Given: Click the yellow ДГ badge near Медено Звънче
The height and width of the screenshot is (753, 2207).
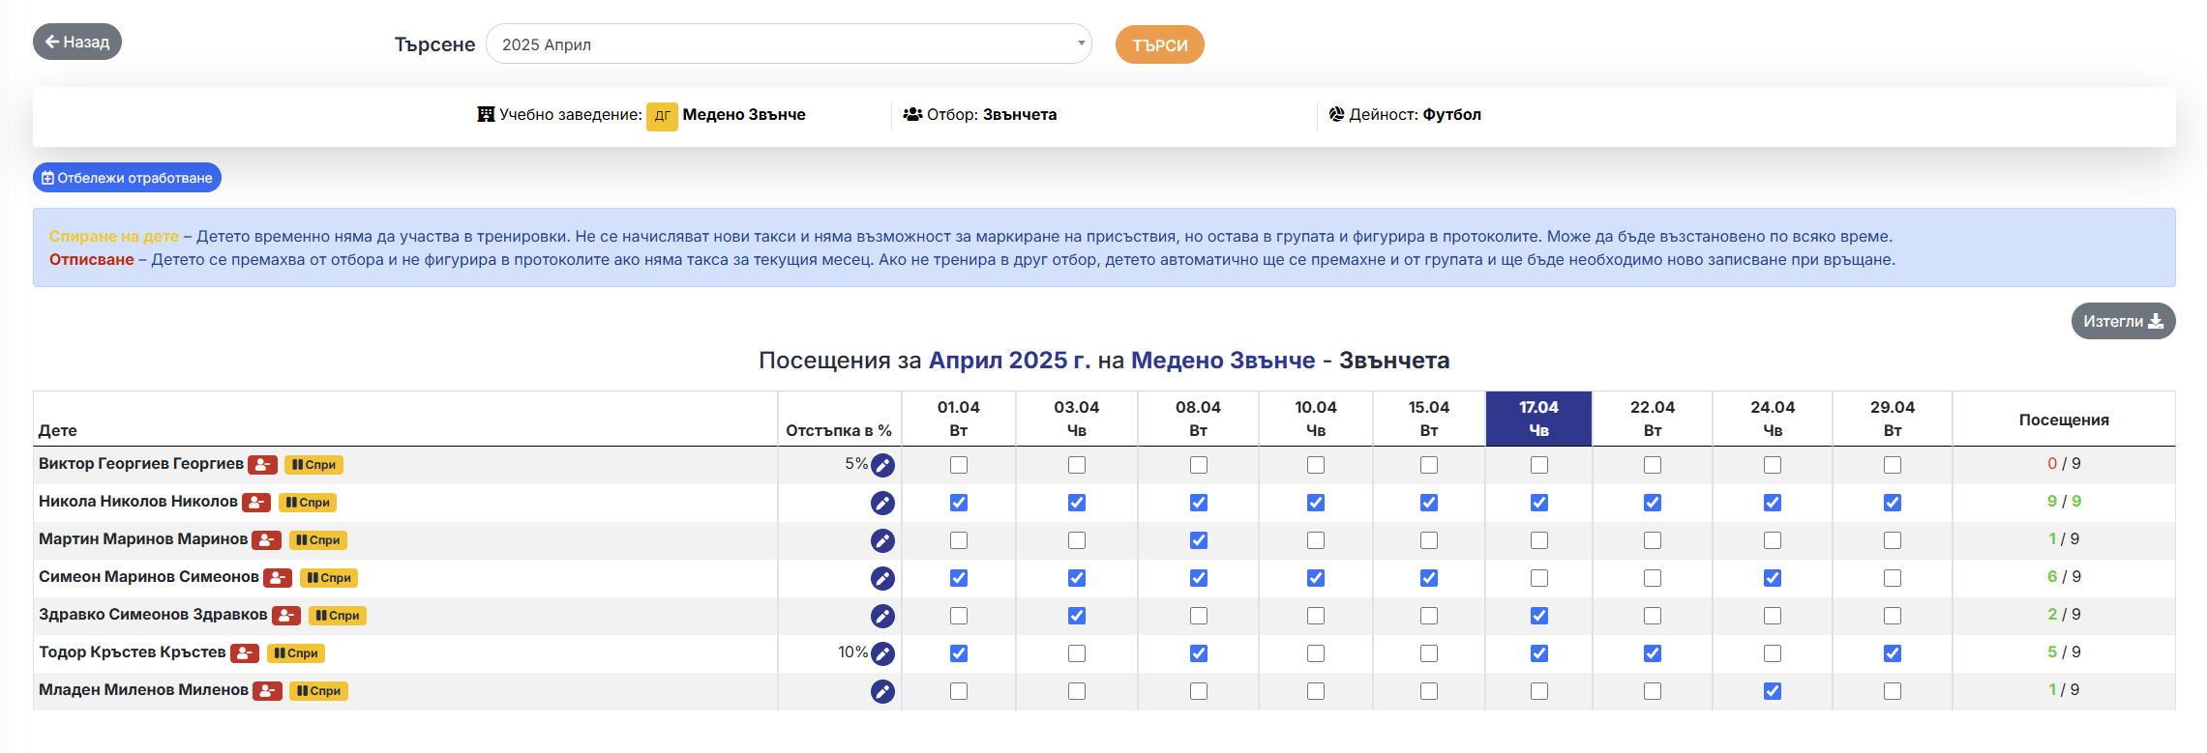Looking at the screenshot, I should pyautogui.click(x=662, y=116).
